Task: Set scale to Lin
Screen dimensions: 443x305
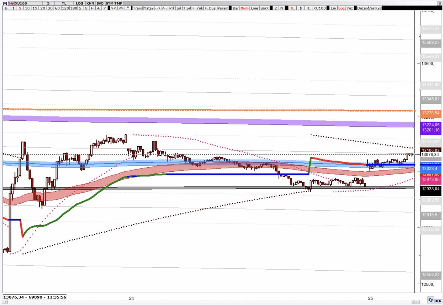Action: 333,8
